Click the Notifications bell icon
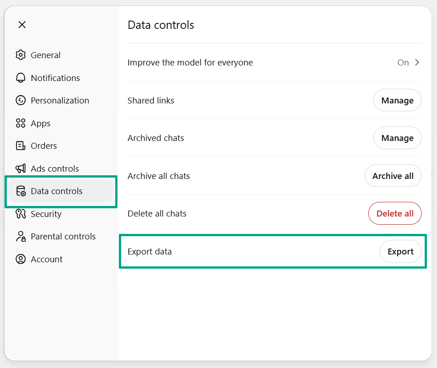This screenshot has width=437, height=368. pyautogui.click(x=21, y=78)
